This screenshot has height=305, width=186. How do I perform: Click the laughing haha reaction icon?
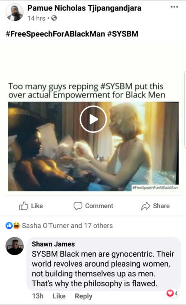tap(17, 226)
